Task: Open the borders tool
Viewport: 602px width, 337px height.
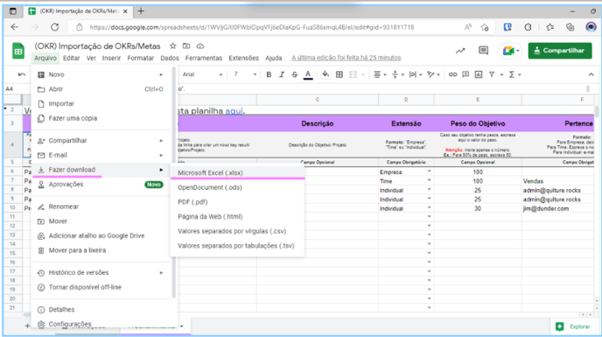Action: pos(339,74)
